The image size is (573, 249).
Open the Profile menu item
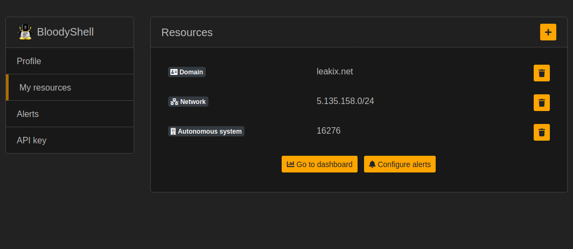pyautogui.click(x=70, y=61)
